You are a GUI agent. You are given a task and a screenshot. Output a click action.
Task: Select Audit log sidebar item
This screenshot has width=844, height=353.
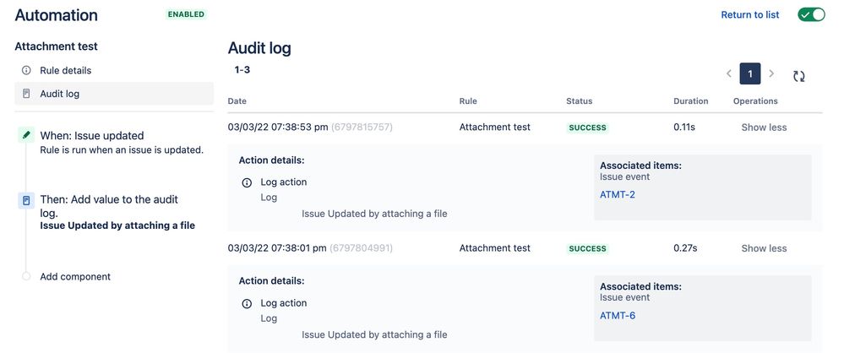(114, 94)
